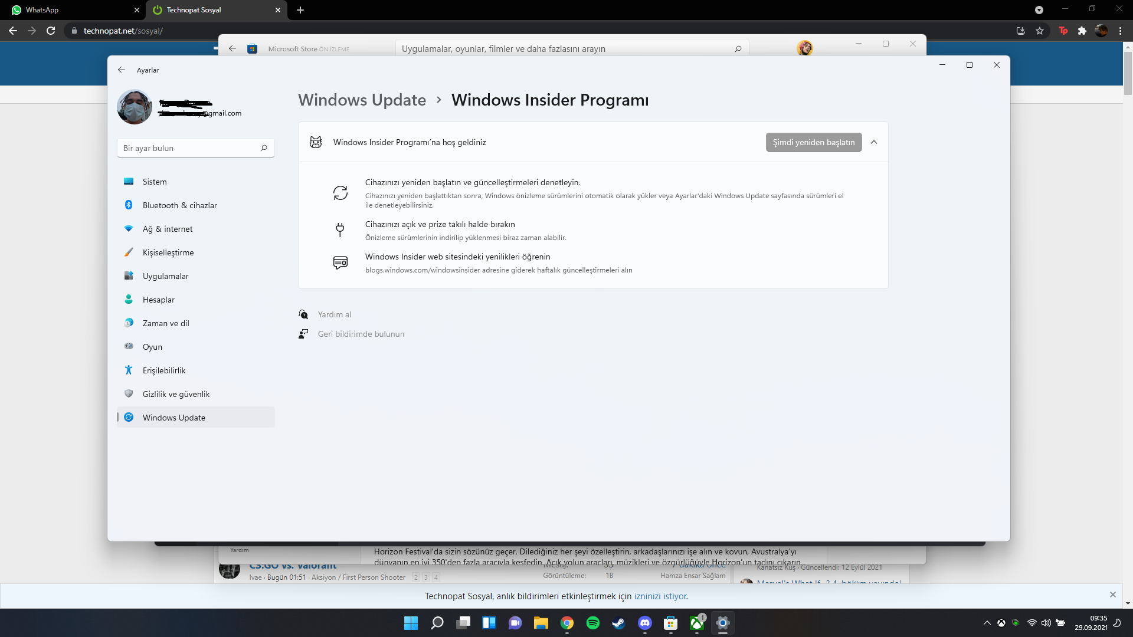Image resolution: width=1133 pixels, height=637 pixels.
Task: Click the Yardım al link
Action: pyautogui.click(x=335, y=314)
